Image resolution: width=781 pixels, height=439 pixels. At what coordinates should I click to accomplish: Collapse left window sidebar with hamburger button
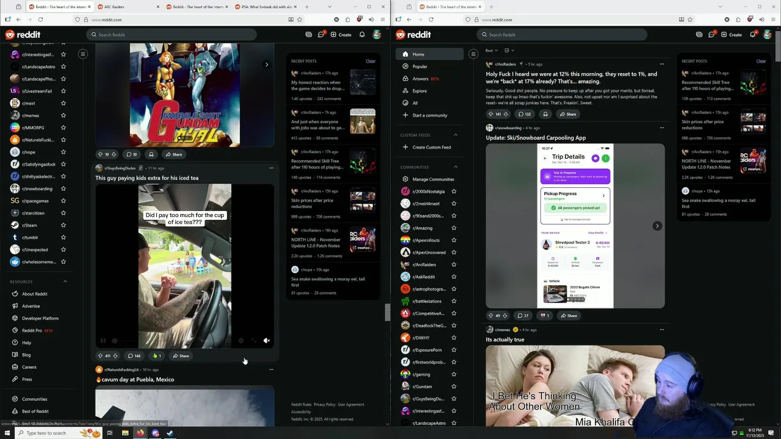tap(83, 54)
